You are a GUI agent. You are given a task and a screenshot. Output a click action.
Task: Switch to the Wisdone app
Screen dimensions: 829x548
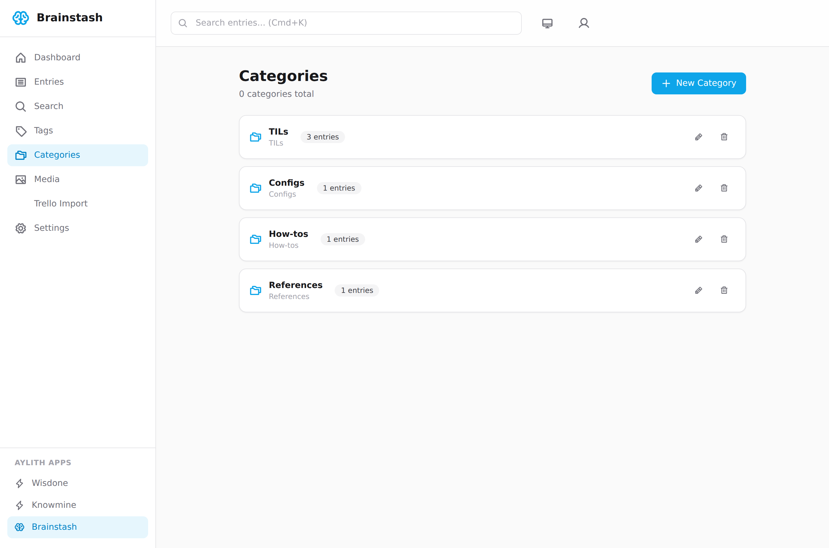[x=78, y=483]
